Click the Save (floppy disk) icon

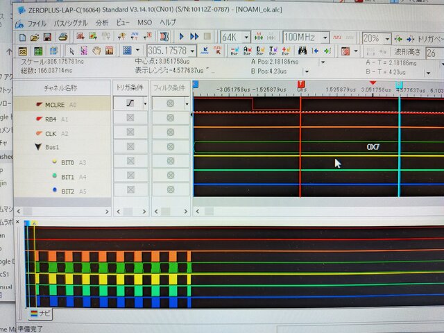pos(46,37)
